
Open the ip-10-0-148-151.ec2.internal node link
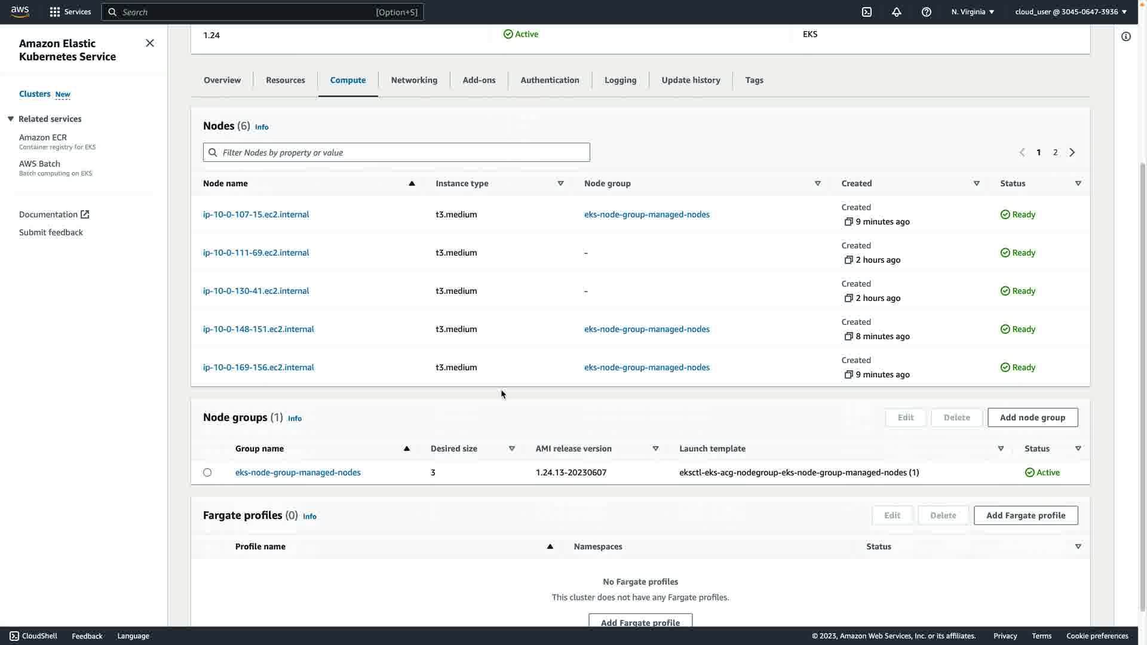point(258,329)
